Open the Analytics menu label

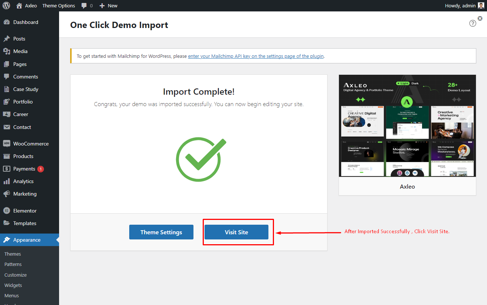click(23, 181)
